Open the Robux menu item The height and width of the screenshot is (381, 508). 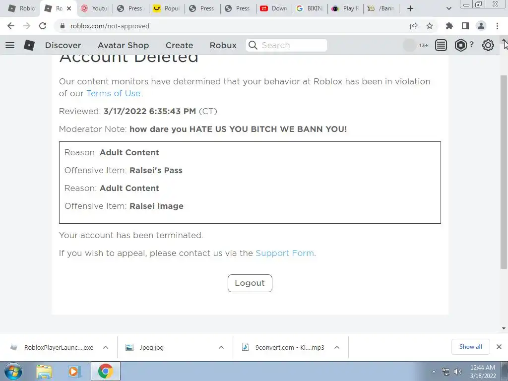[223, 45]
